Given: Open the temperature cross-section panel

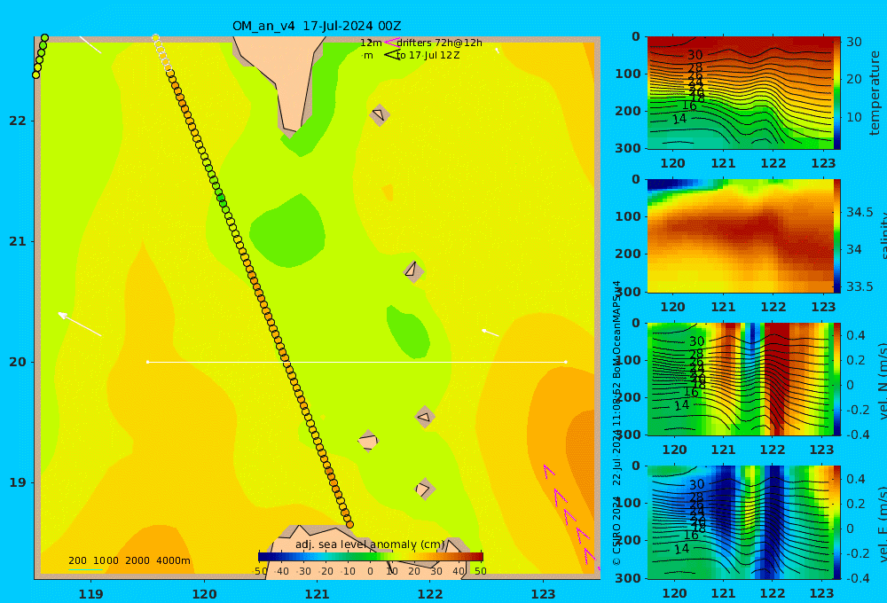Looking at the screenshot, I should [740, 93].
